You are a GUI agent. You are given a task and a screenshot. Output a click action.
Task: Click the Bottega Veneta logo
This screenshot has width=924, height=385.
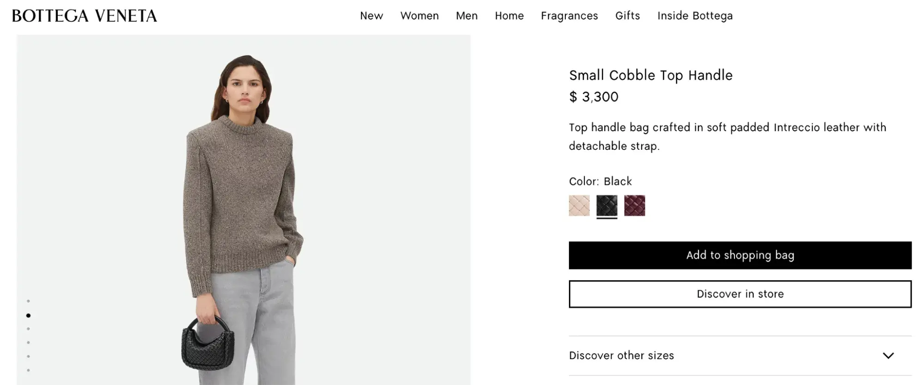click(84, 16)
